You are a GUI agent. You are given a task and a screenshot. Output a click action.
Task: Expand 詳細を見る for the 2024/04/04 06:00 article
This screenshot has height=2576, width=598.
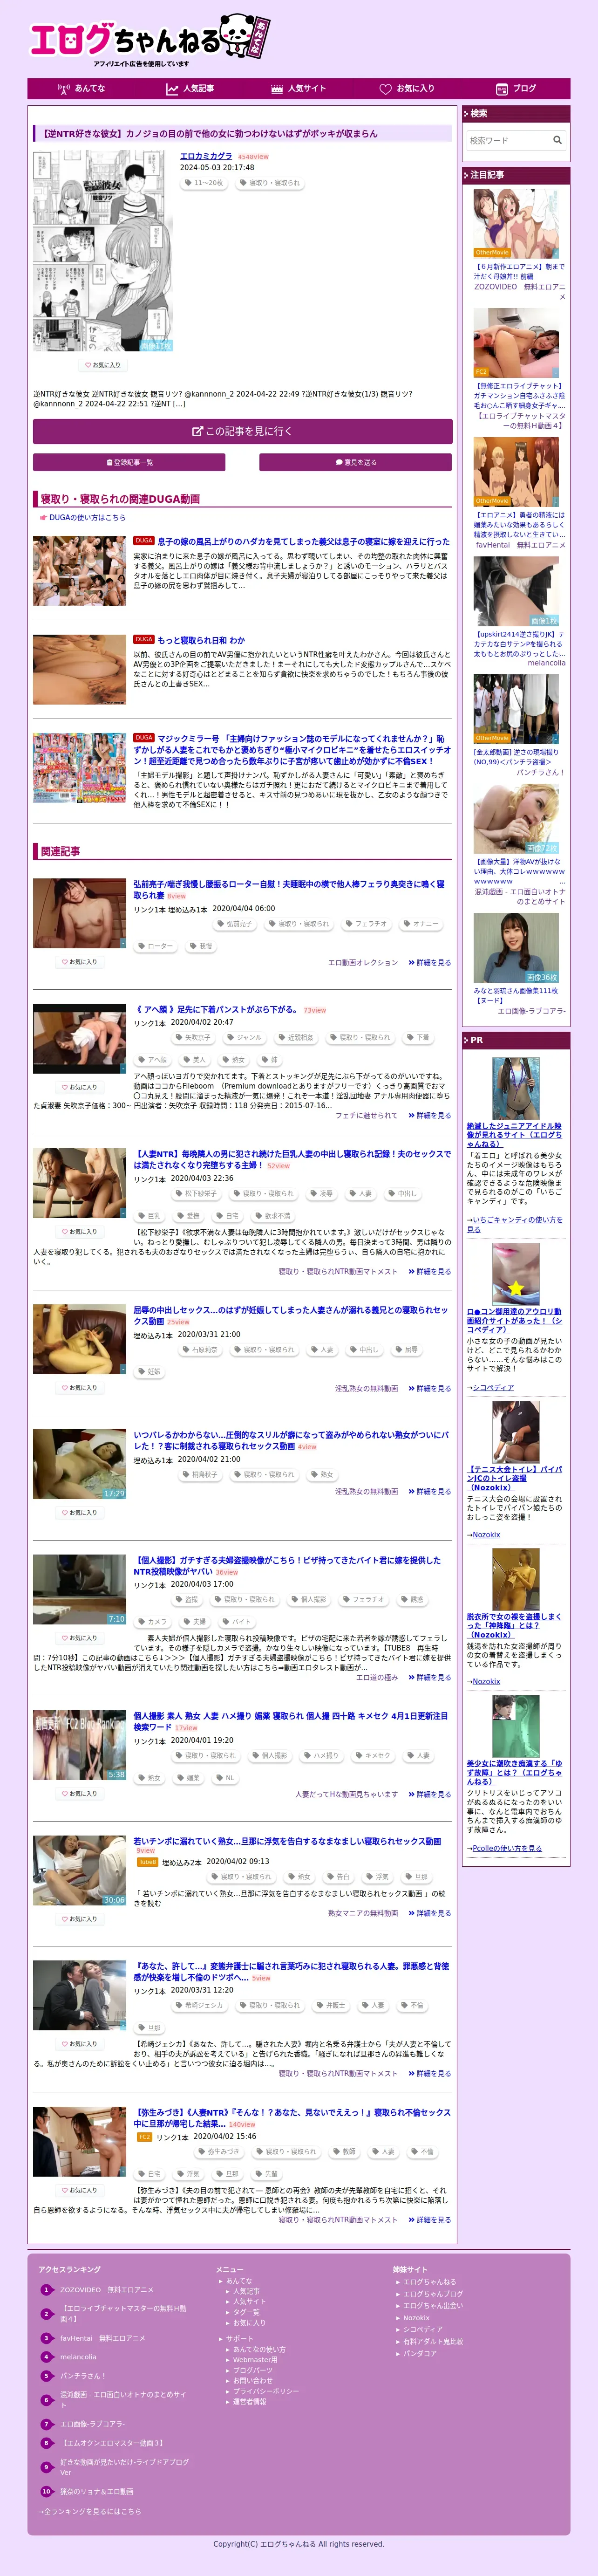pos(430,963)
